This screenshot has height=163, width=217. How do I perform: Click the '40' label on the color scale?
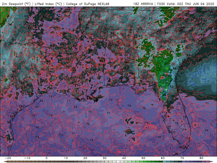click(x=124, y=158)
